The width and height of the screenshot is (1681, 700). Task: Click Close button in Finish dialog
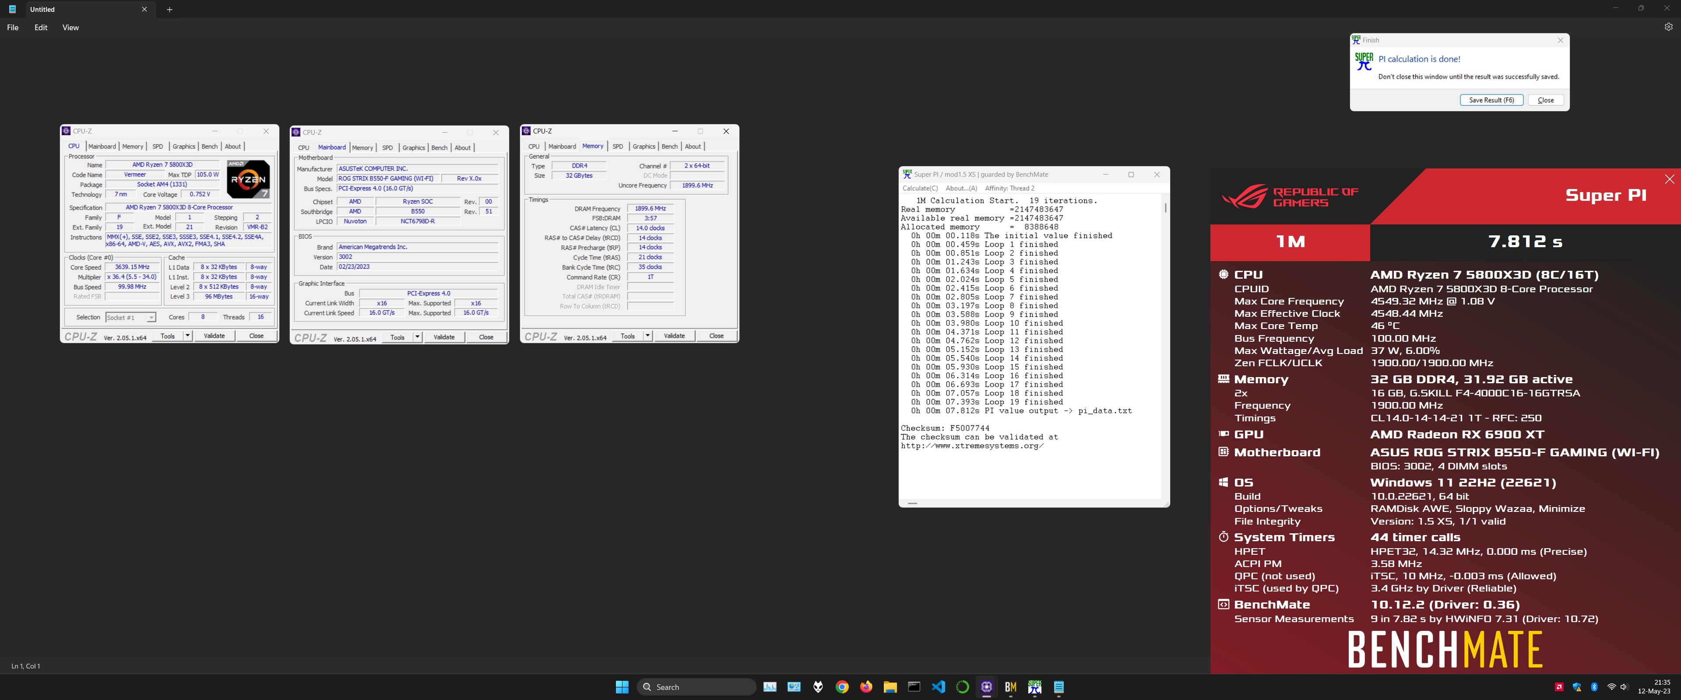pos(1545,100)
